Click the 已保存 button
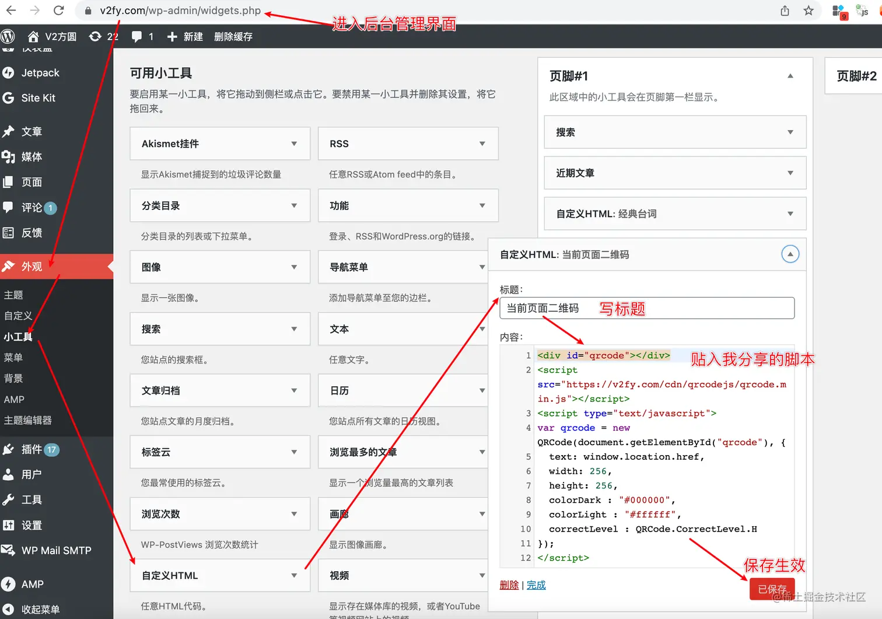 click(772, 589)
